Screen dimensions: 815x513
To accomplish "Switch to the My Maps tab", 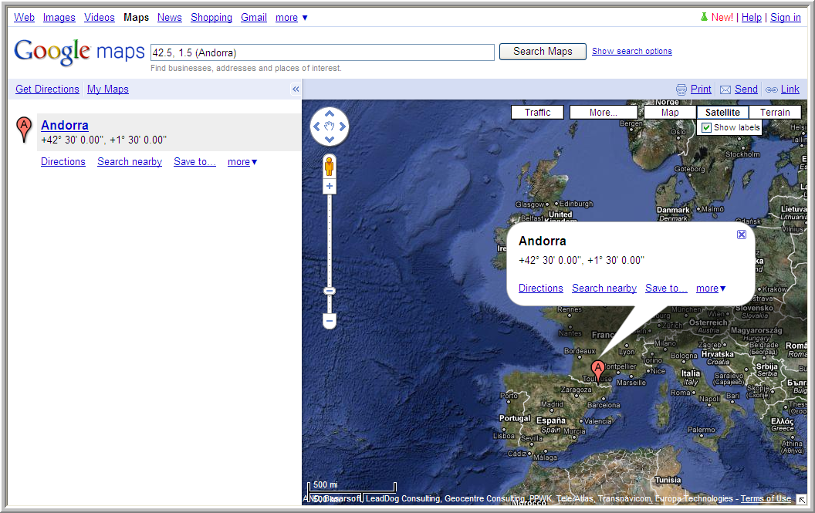I will (x=107, y=89).
